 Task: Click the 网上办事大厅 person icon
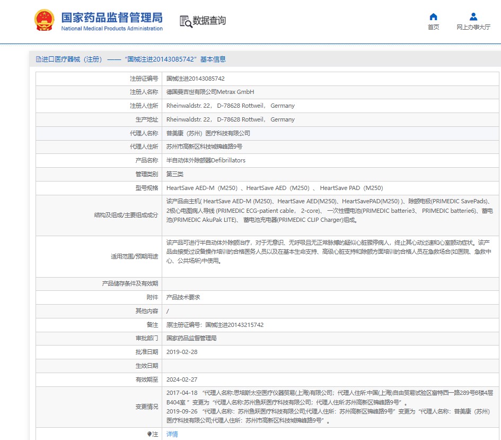pos(473,16)
